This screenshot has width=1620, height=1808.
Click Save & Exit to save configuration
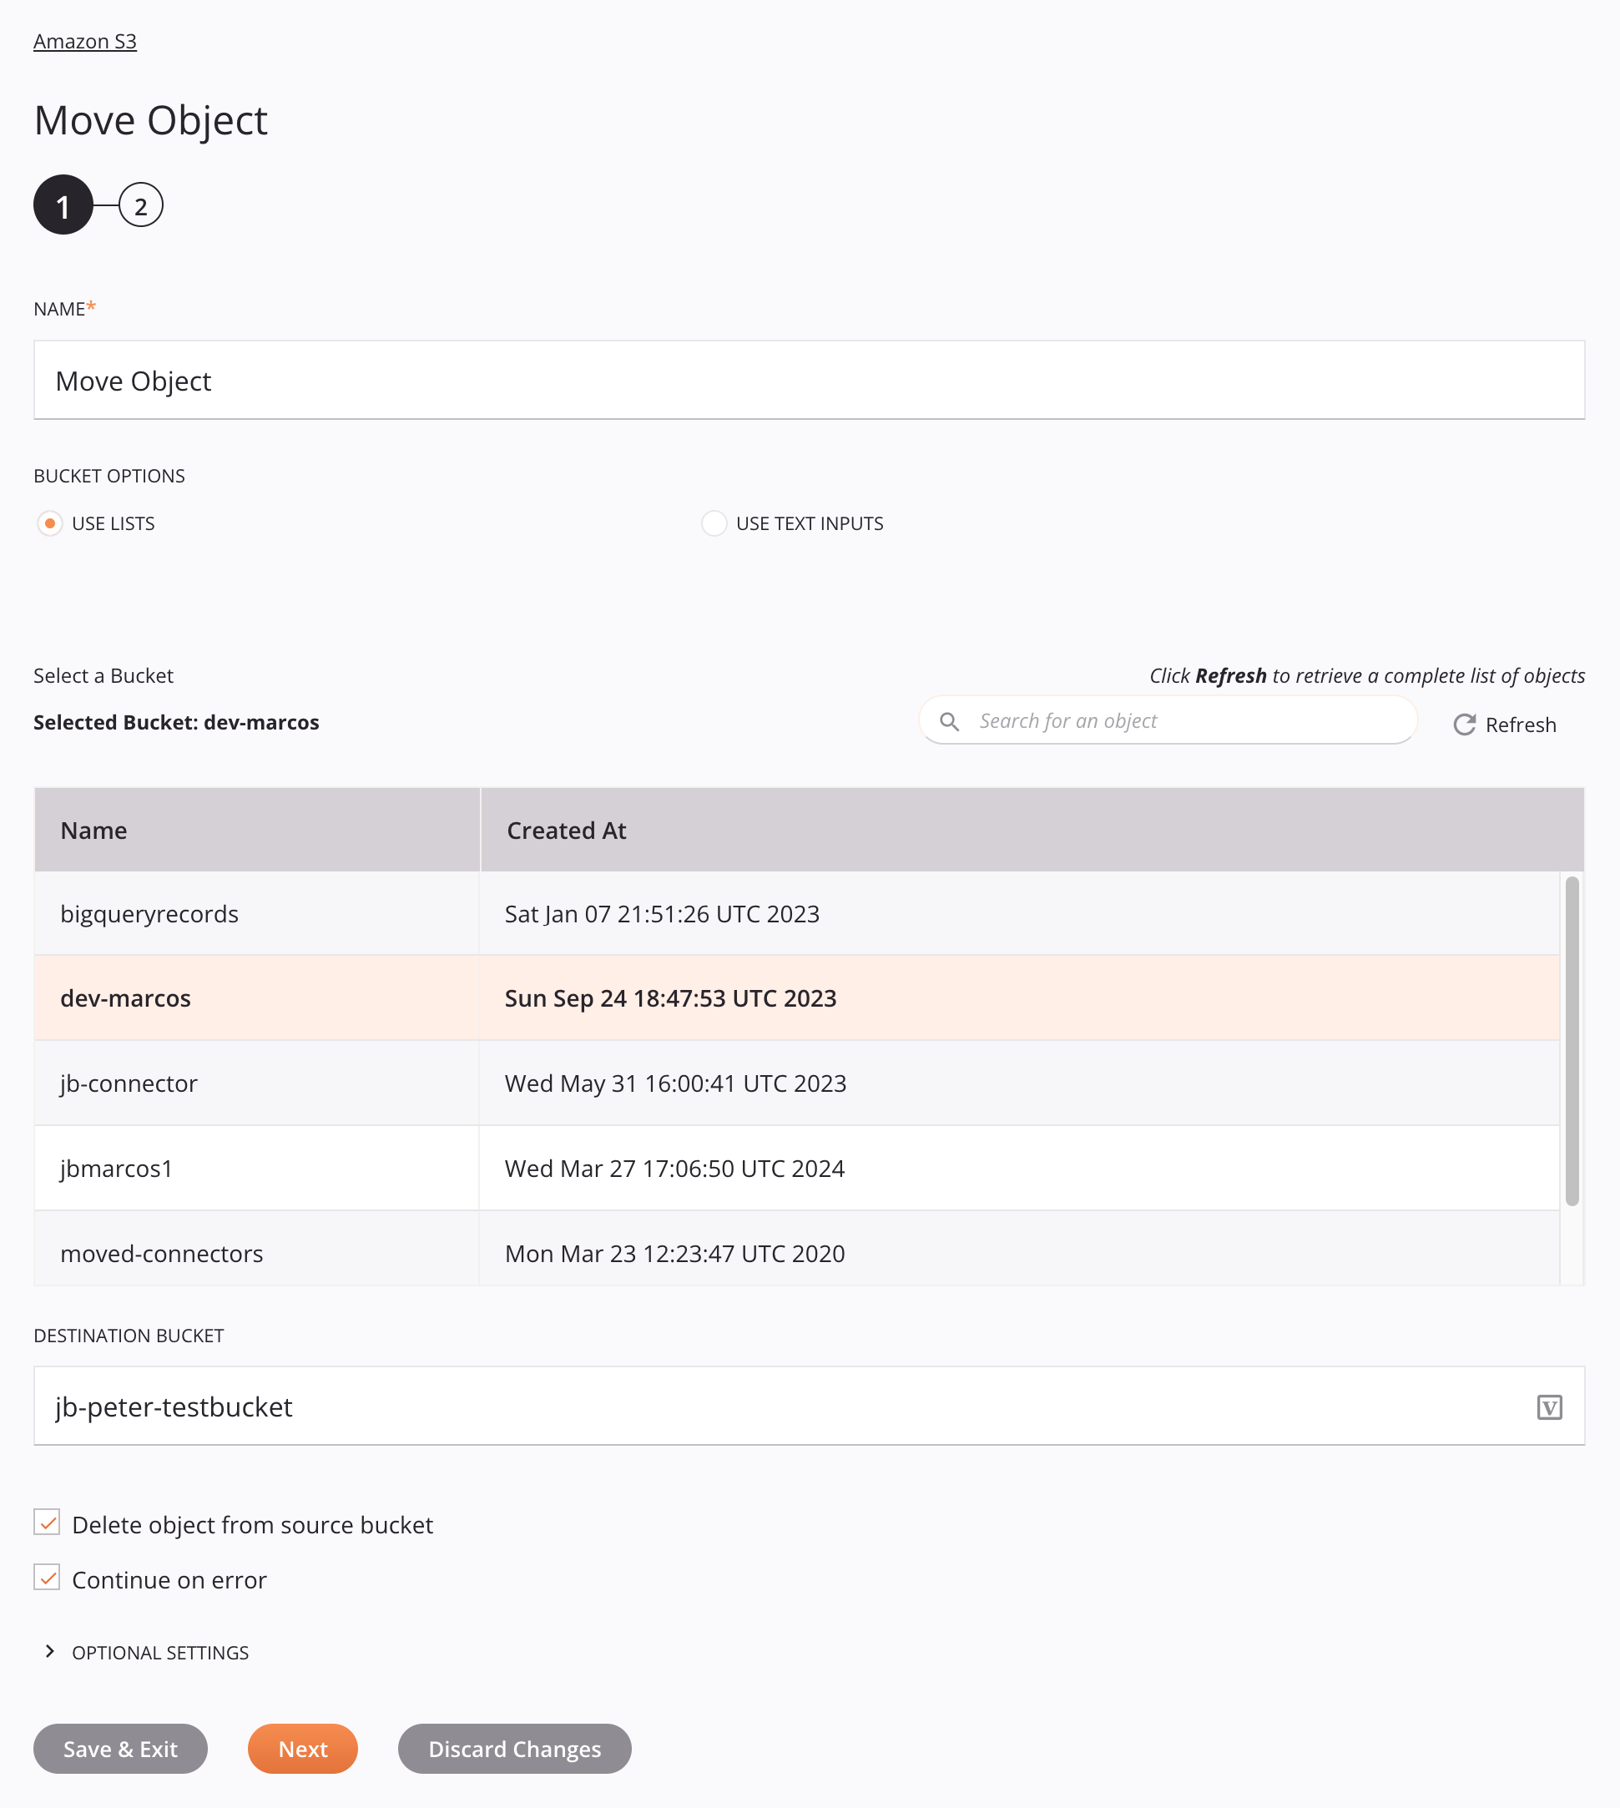120,1749
